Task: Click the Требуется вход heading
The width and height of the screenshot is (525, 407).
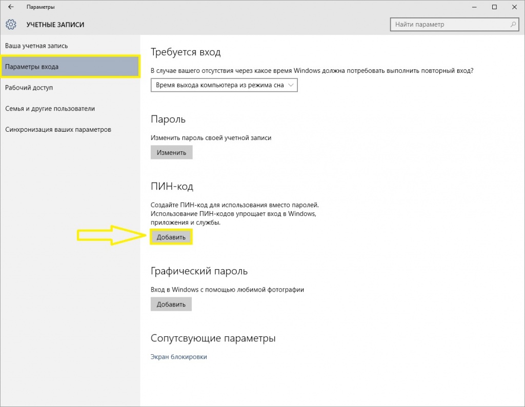Action: (x=186, y=52)
